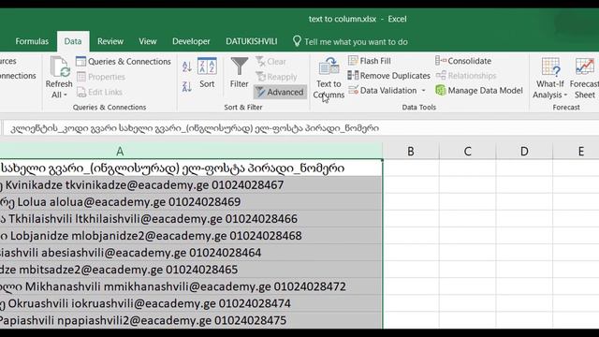599x337 pixels.
Task: Click the What-If Analysis icon
Action: 550,67
